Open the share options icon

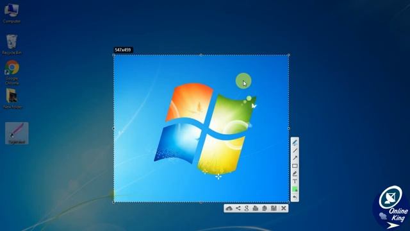(238, 209)
